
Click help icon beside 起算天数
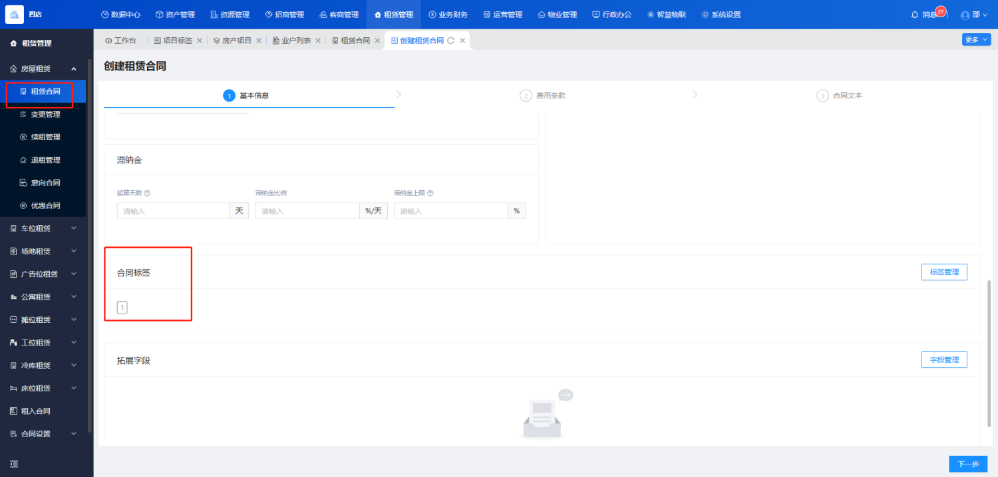pyautogui.click(x=147, y=193)
